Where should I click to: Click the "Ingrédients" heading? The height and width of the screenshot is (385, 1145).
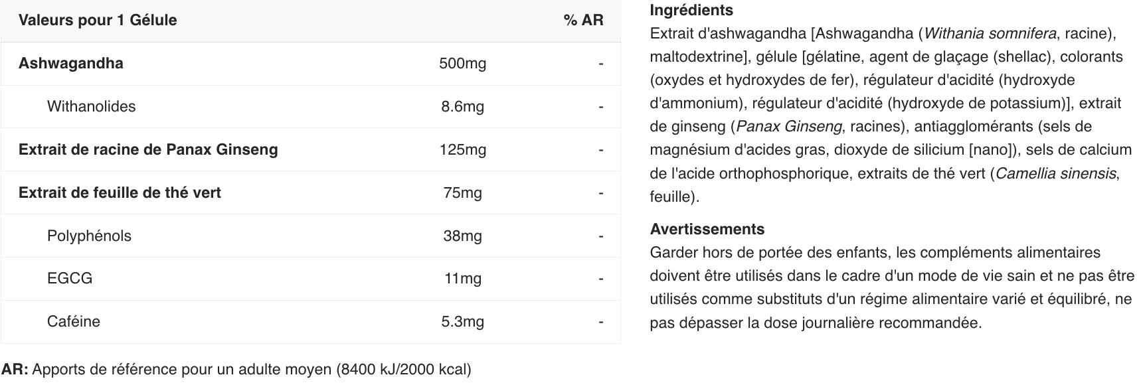coord(691,10)
